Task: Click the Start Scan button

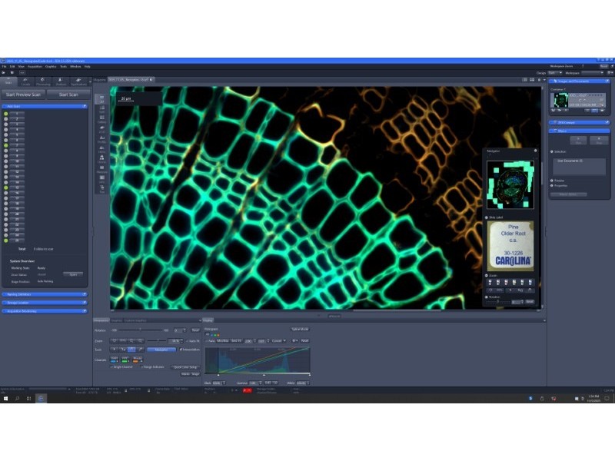Action: pyautogui.click(x=68, y=95)
